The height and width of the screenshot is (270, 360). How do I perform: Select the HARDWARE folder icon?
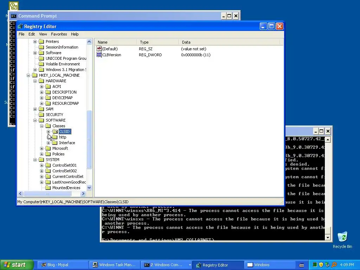(41, 81)
